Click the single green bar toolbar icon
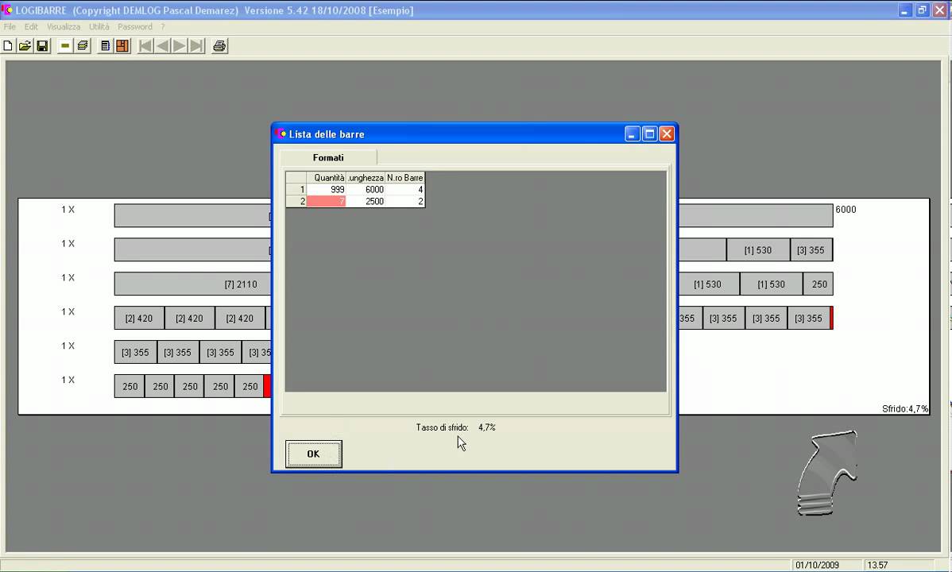Viewport: 952px width, 572px height. (x=65, y=46)
